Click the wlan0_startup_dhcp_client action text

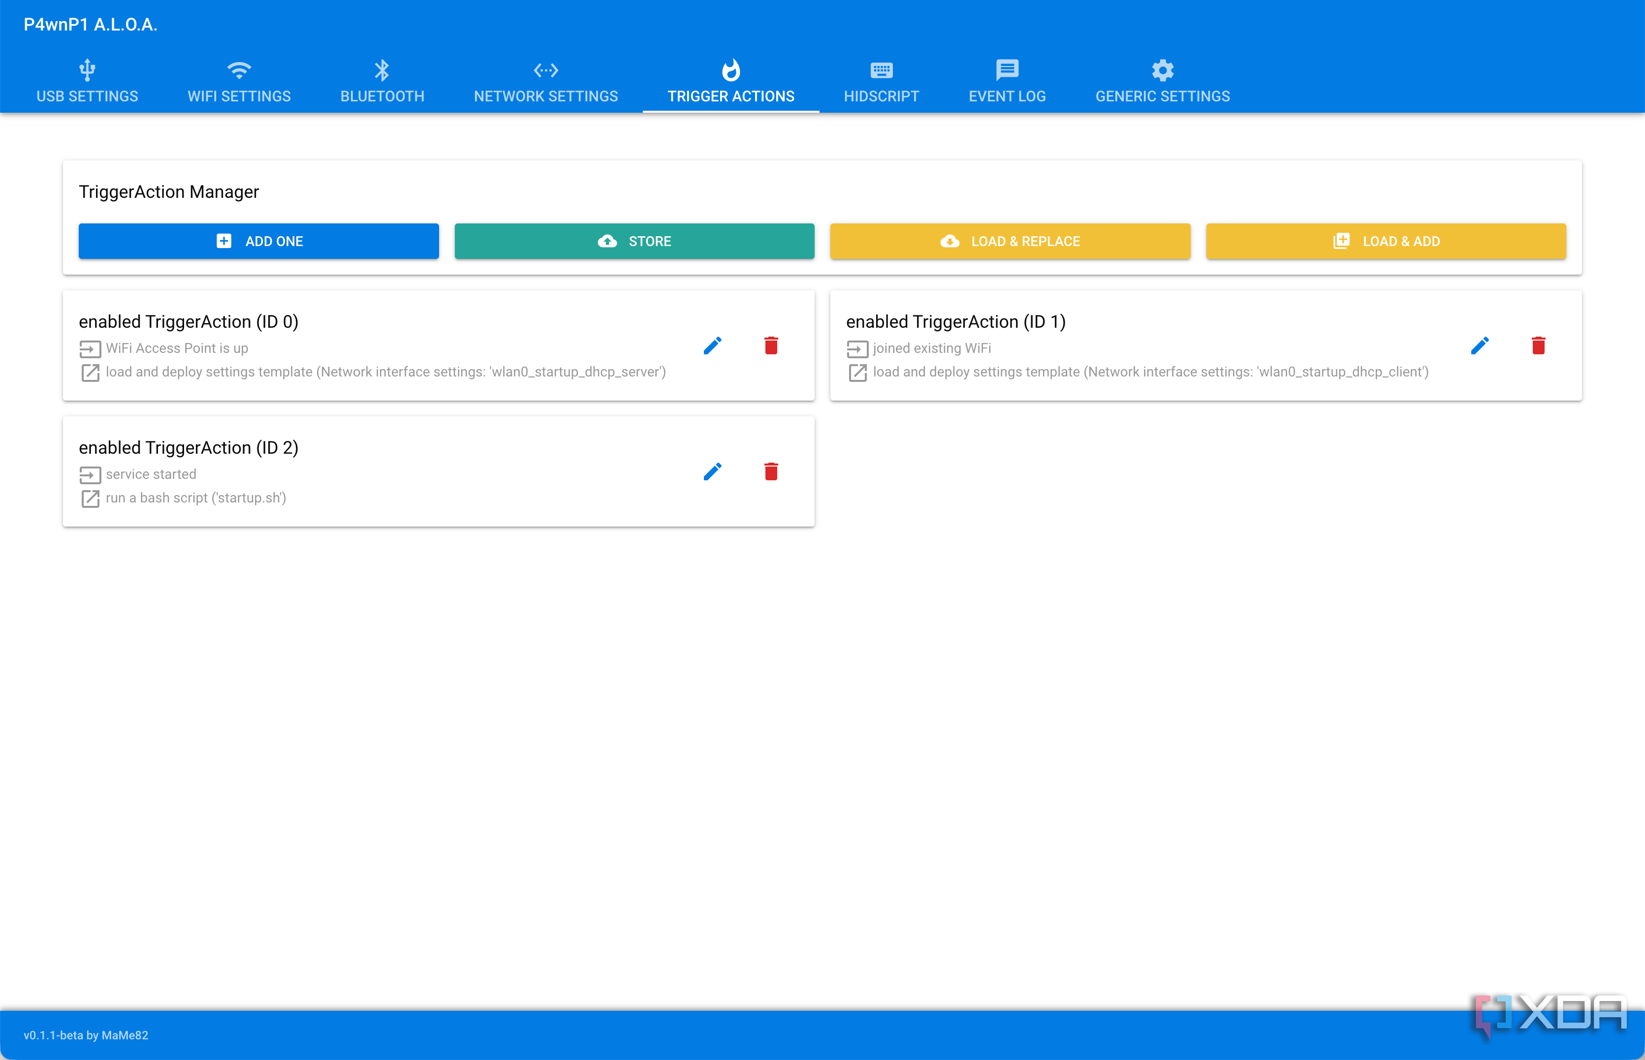pyautogui.click(x=1151, y=372)
